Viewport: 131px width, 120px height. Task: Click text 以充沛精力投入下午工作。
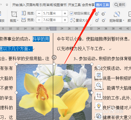pos(81,49)
